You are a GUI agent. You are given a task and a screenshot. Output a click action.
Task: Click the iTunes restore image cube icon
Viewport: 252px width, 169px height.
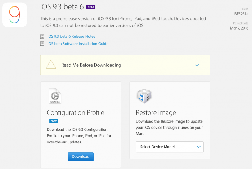pos(144,96)
